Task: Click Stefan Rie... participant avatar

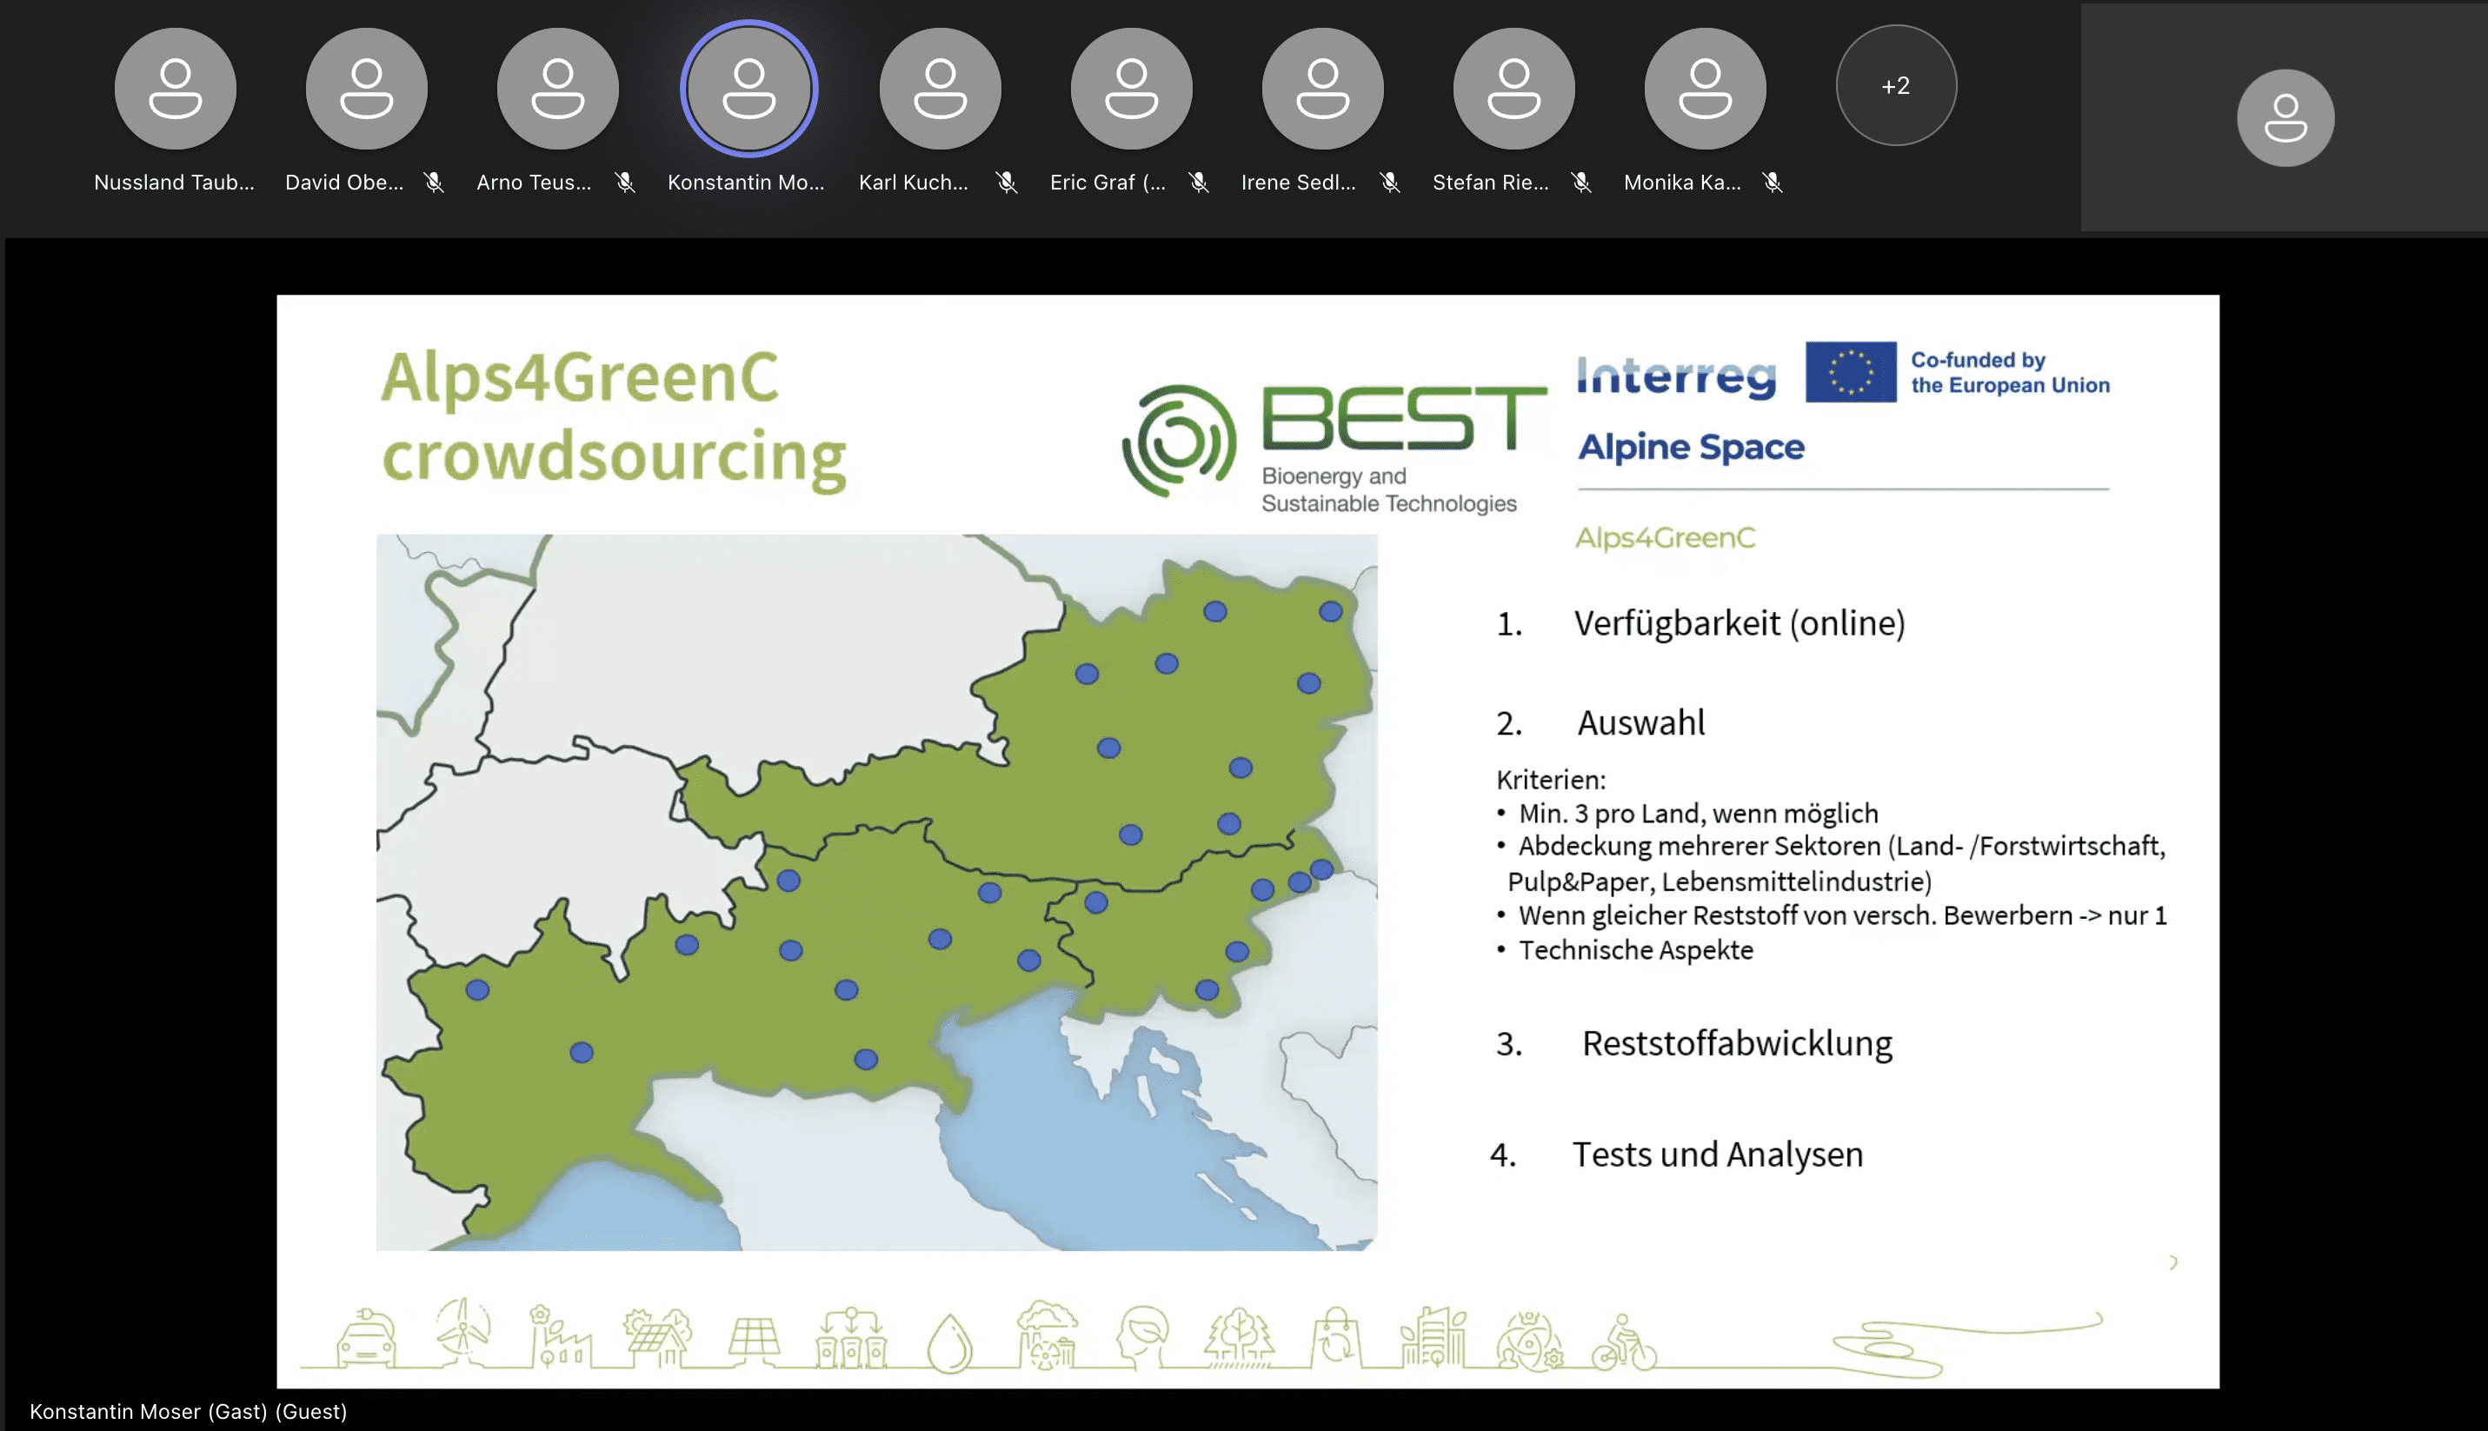Action: tap(1514, 89)
